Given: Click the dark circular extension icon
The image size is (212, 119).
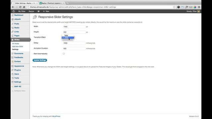Looking at the screenshot, I should [x=179, y=7].
